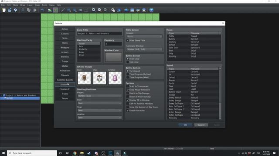The image size is (279, 156).
Task: Click the Cancel button in Database
Action: coord(201,125)
